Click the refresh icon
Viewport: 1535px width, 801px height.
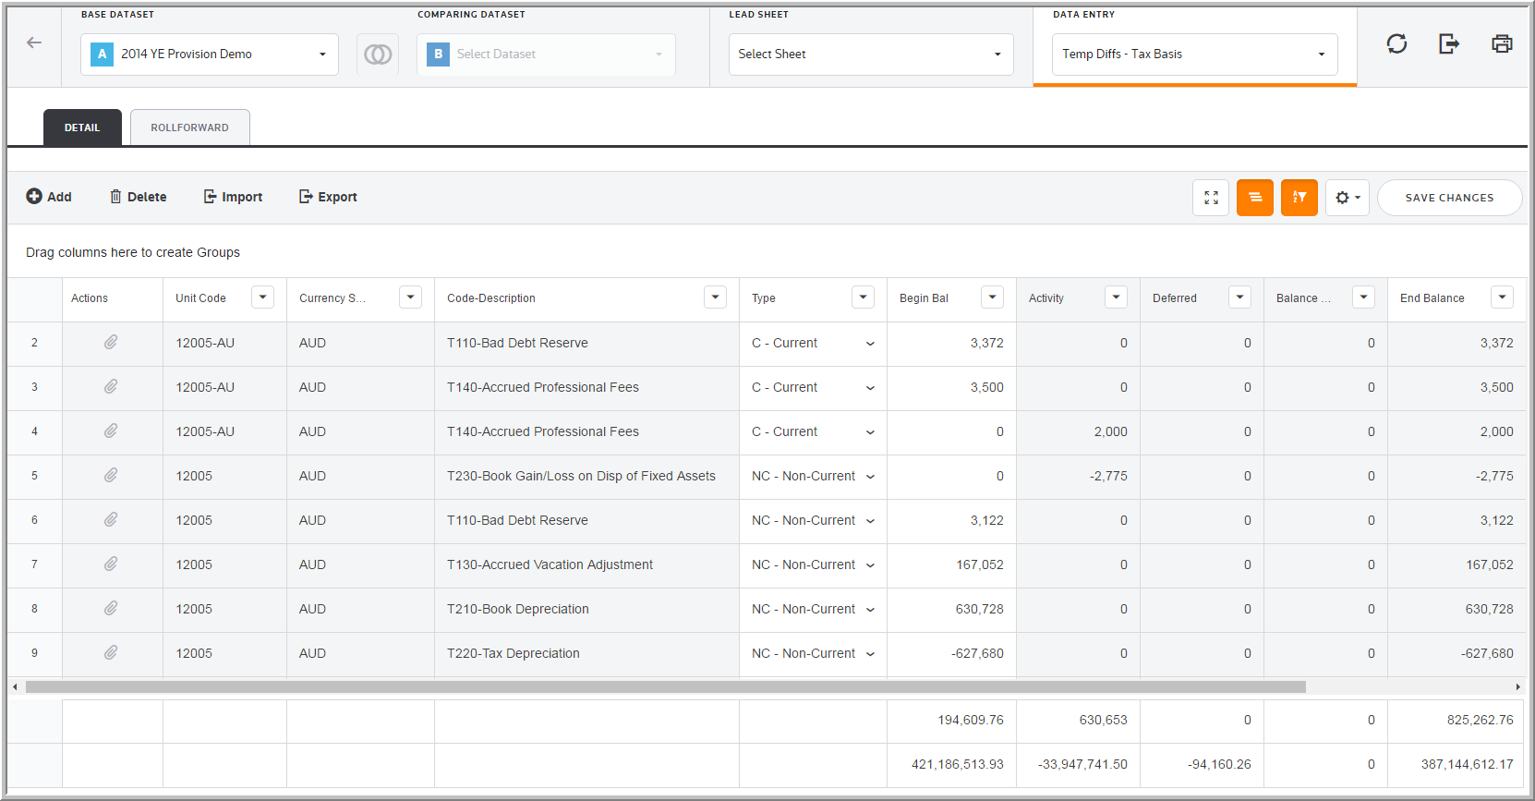[1396, 43]
